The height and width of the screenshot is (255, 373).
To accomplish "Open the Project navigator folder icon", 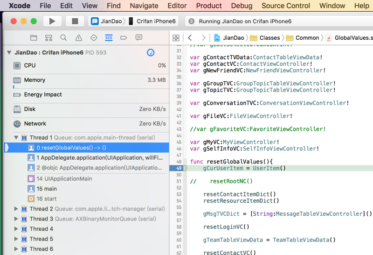I will [x=34, y=38].
